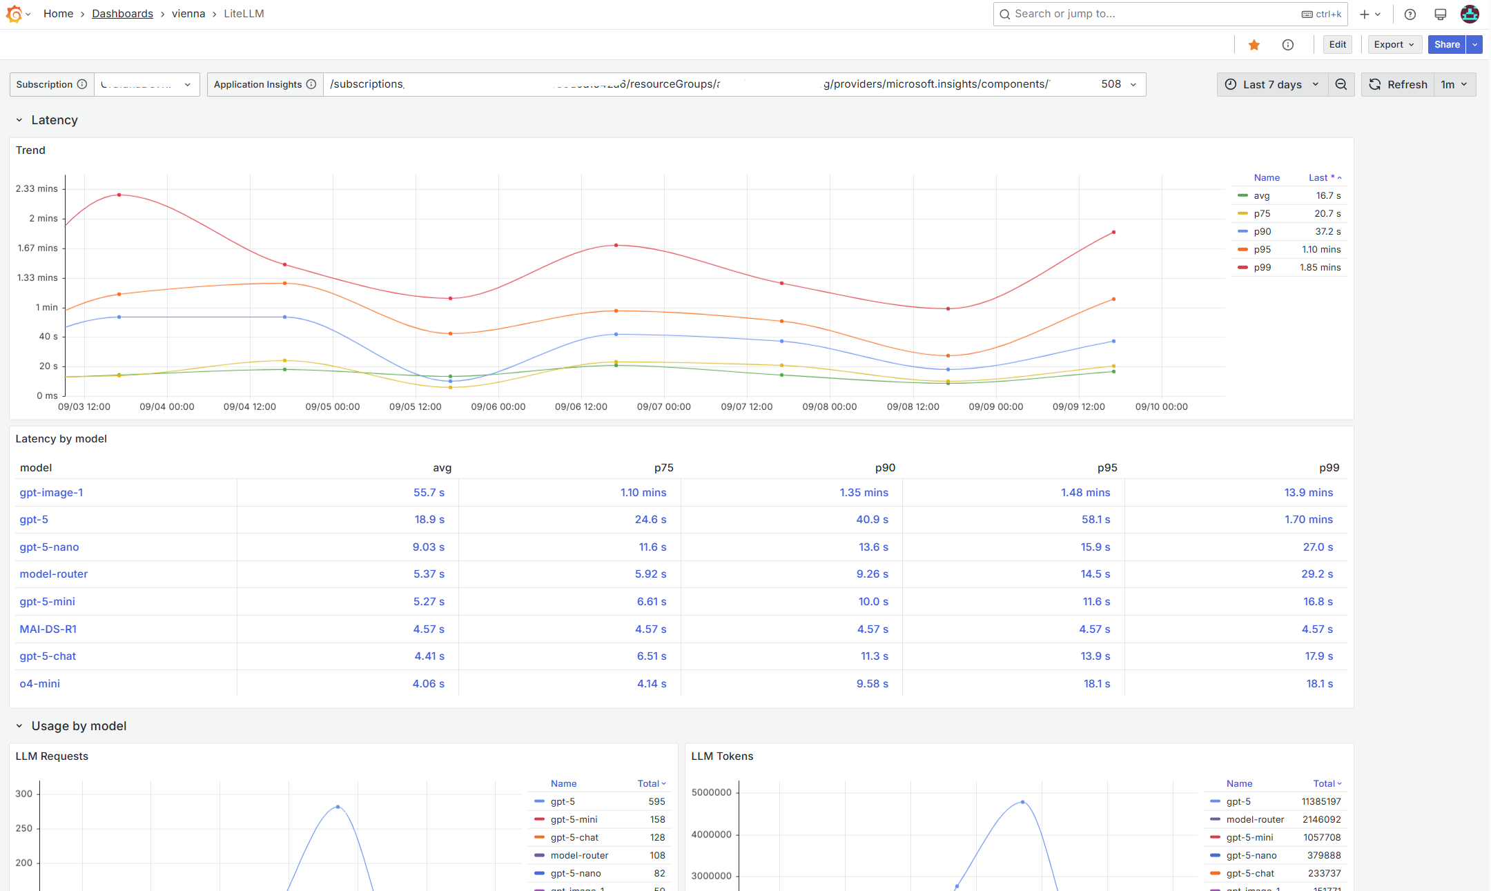The width and height of the screenshot is (1491, 891).
Task: Toggle gpt-5-mini series in LLM Requests legend
Action: 574,820
